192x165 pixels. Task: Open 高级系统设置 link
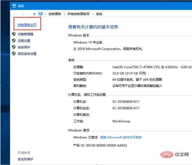(x=27, y=54)
